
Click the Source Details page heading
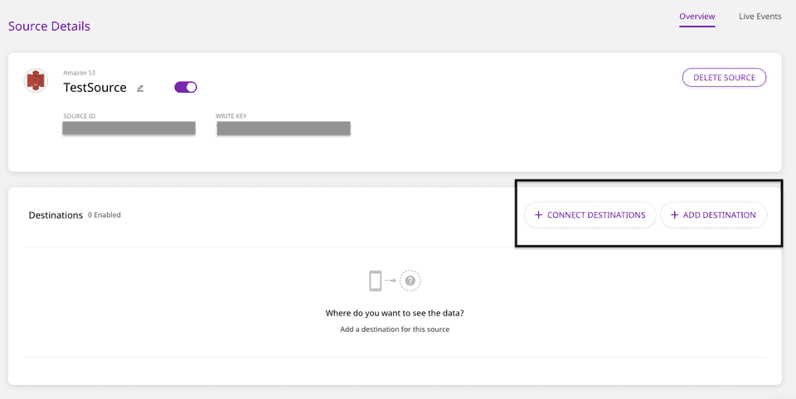click(49, 26)
